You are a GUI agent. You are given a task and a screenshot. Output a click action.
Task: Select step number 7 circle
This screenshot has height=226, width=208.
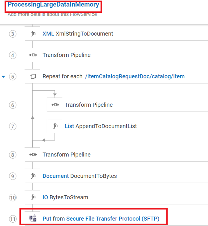coord(12,126)
